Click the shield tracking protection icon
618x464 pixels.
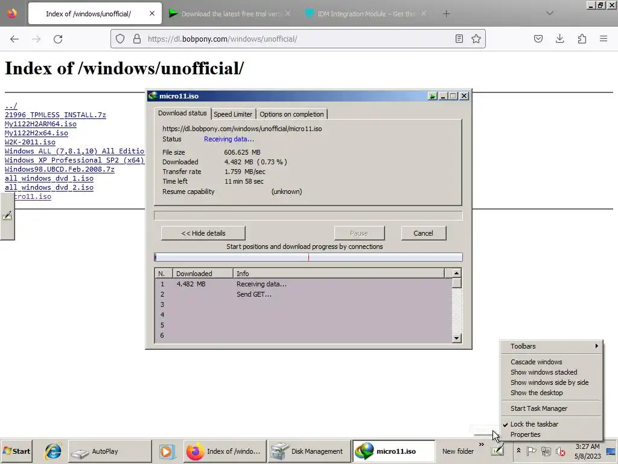(120, 39)
